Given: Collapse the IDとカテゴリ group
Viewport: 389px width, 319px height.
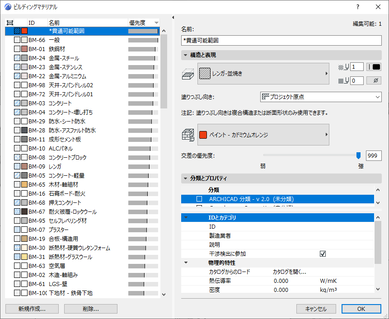Looking at the screenshot, I should 186,217.
